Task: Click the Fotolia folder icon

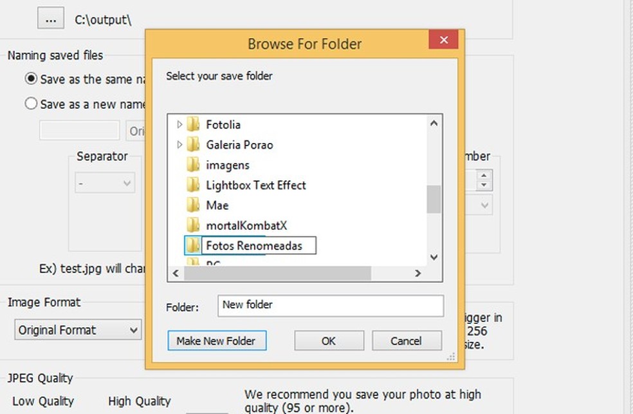Action: (193, 125)
